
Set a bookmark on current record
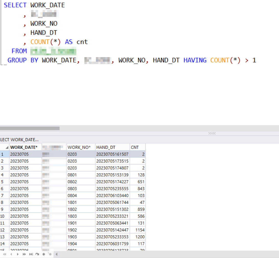[44, 254]
